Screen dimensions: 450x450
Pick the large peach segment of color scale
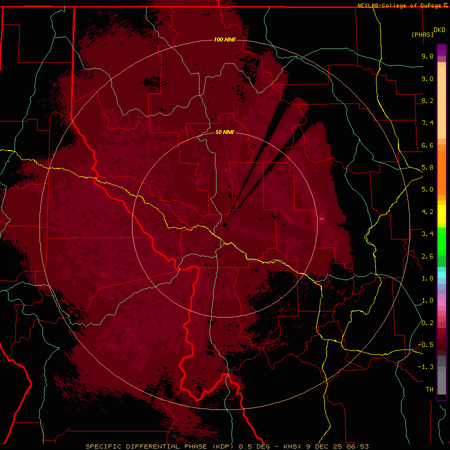coord(441,102)
